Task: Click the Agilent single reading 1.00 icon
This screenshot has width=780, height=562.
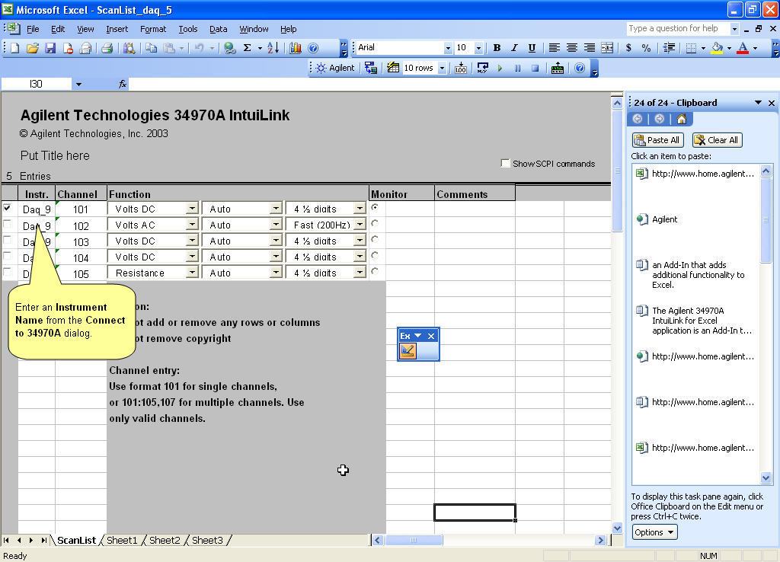Action: click(x=461, y=68)
